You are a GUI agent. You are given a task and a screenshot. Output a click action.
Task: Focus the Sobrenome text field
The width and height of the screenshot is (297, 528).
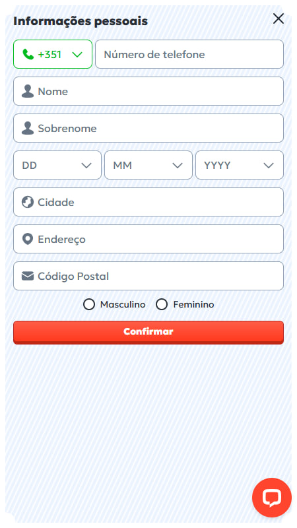(x=148, y=128)
